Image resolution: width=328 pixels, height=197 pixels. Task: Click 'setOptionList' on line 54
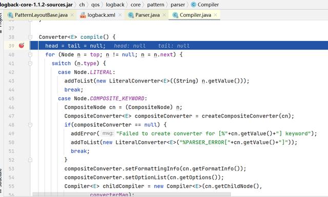click(x=146, y=178)
